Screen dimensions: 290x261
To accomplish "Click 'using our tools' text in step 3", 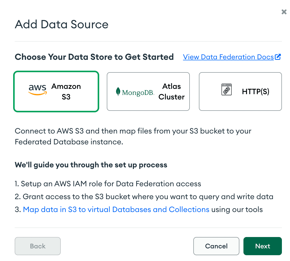I will 237,210.
